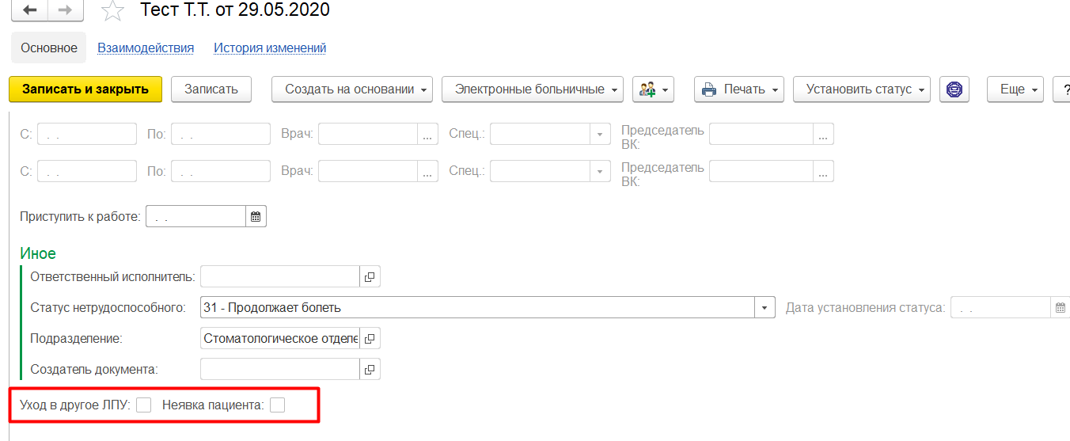Click the first row С date field

86,135
